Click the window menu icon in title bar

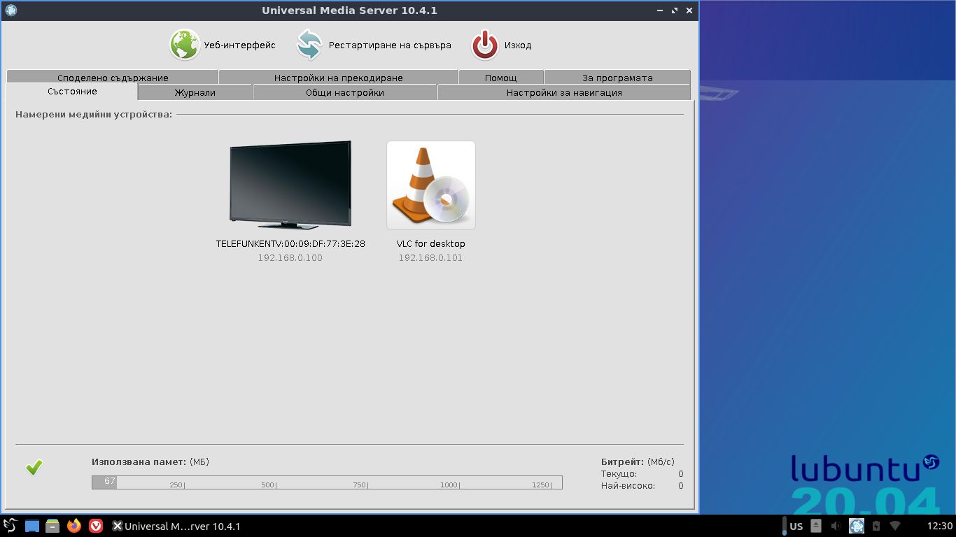click(10, 10)
